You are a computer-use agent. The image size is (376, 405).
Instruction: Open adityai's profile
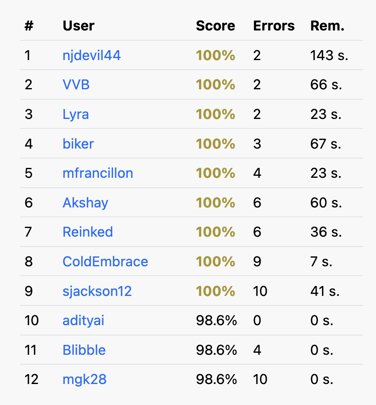[83, 321]
